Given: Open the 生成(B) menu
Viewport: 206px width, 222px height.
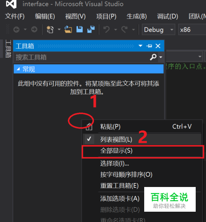Looking at the screenshot, I should coord(137,16).
